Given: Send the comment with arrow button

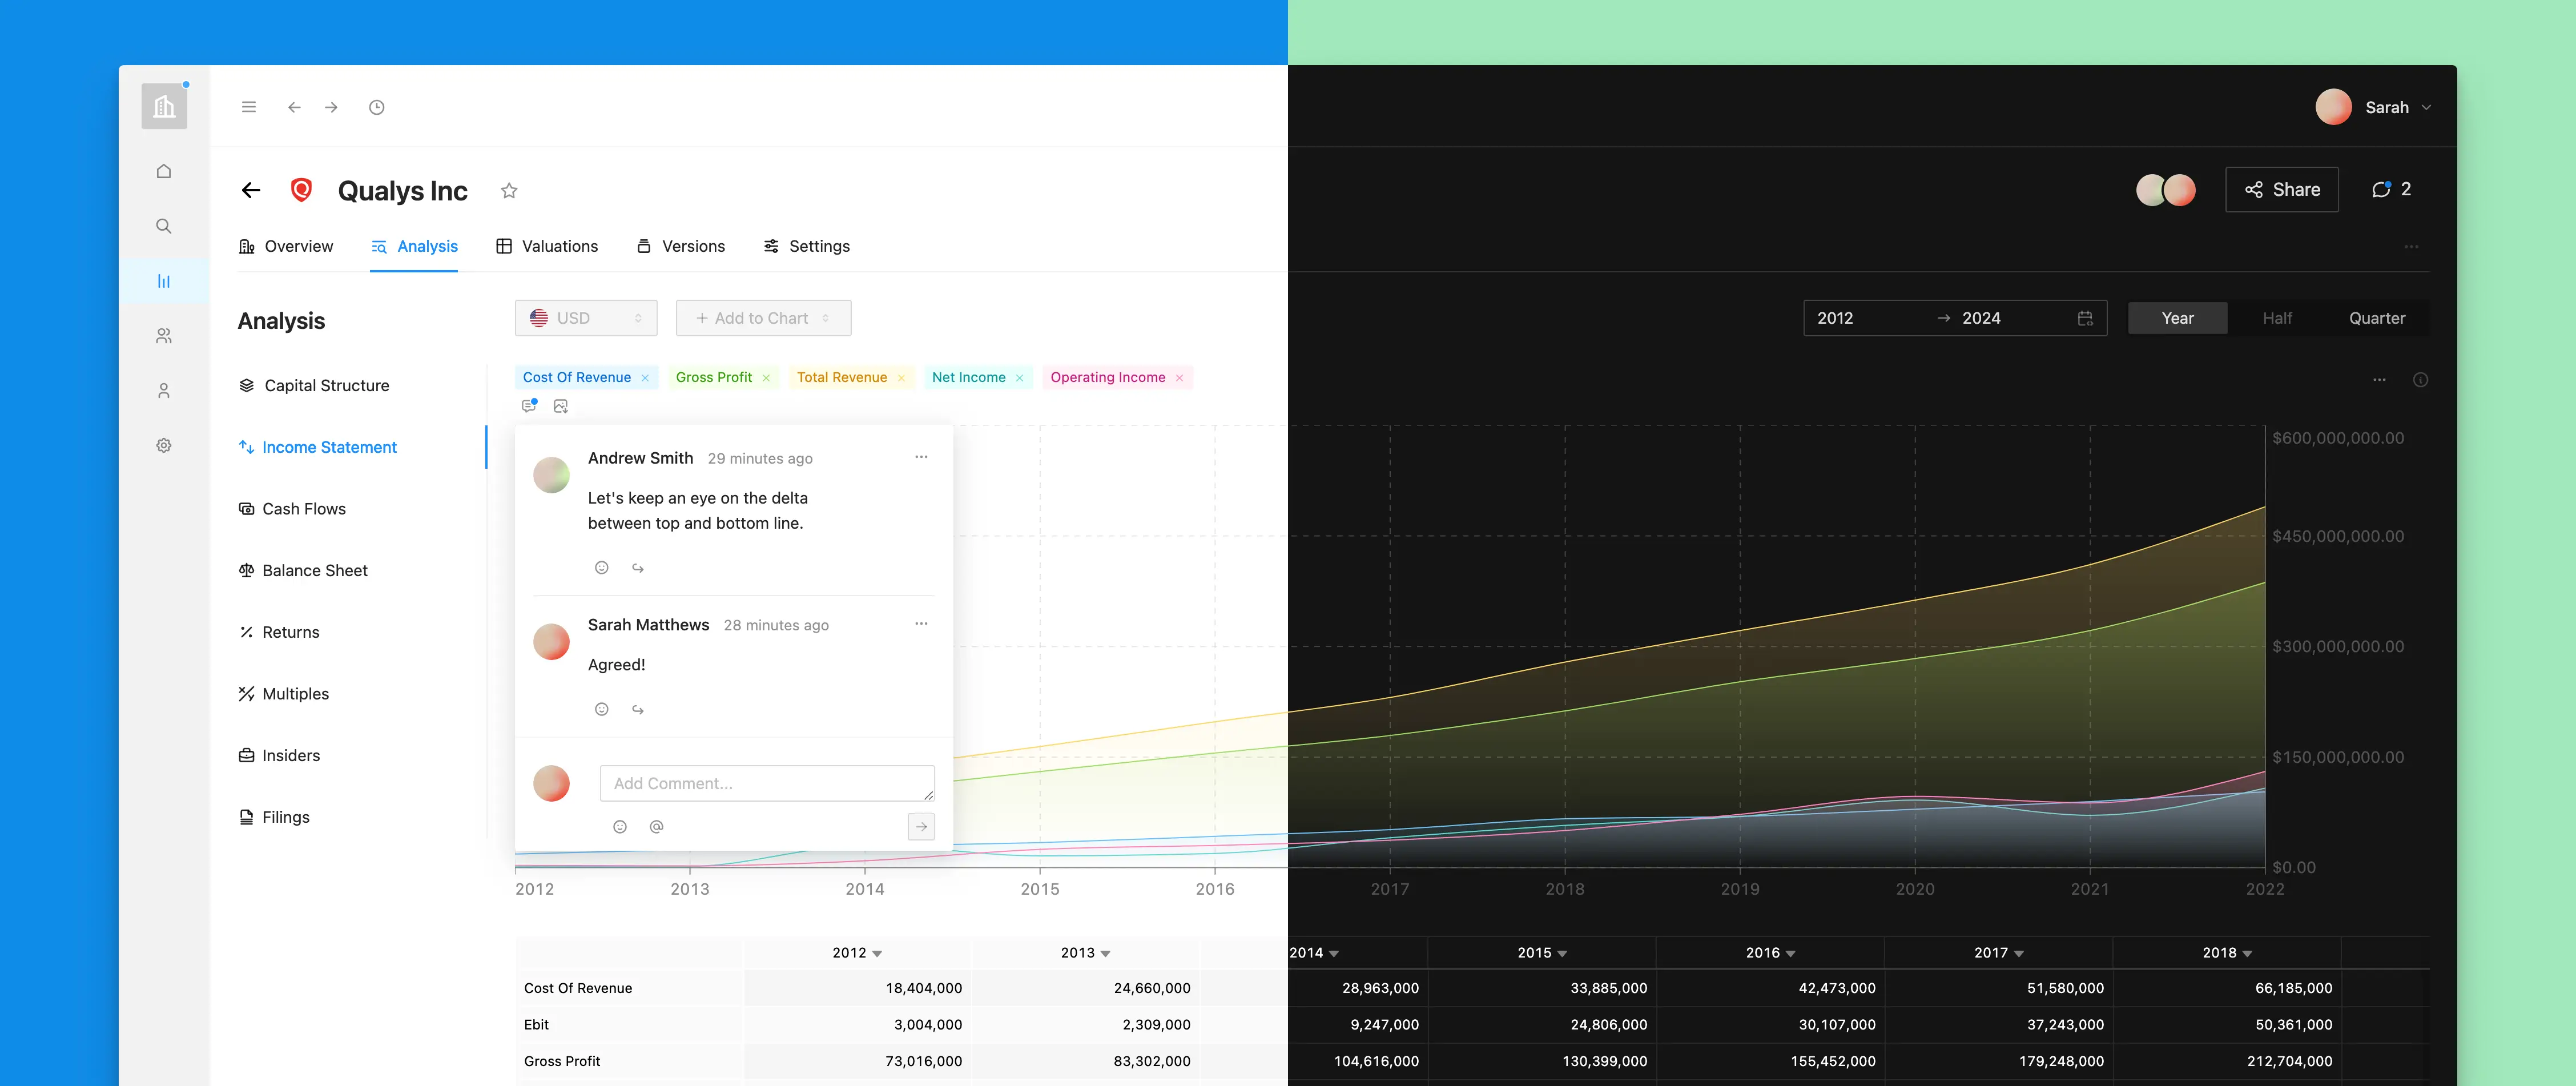Looking at the screenshot, I should 921,826.
